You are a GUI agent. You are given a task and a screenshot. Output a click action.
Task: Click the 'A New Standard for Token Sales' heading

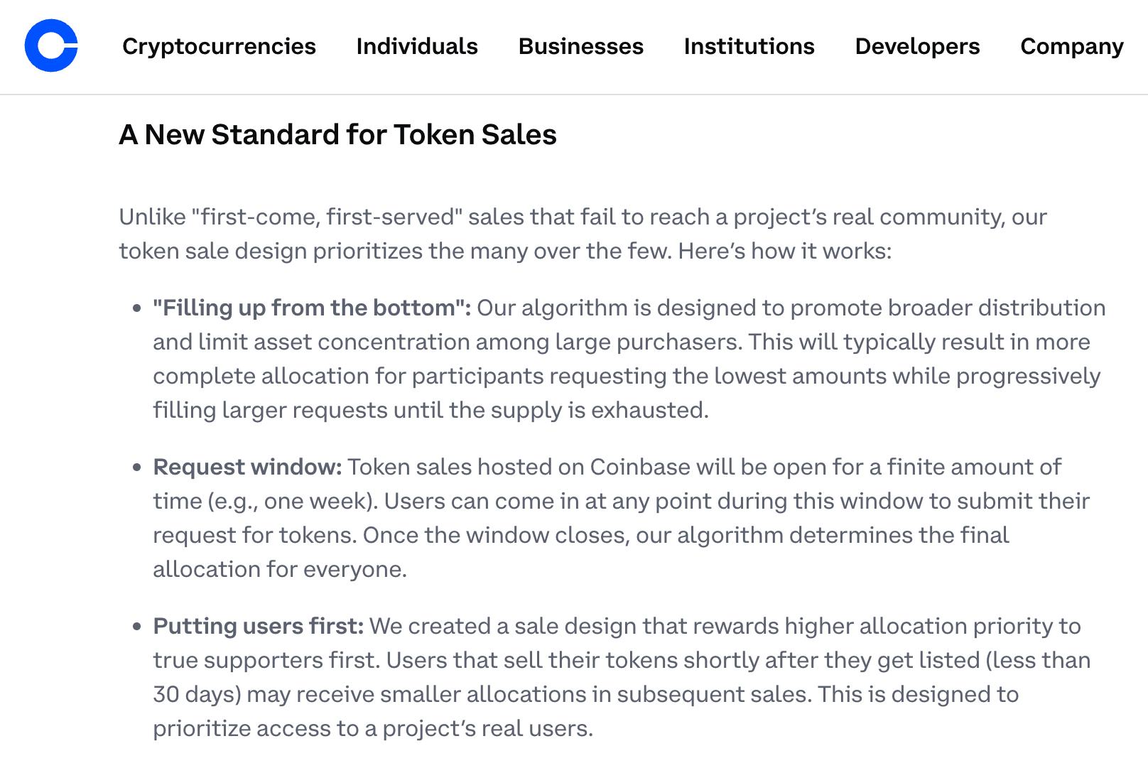pyautogui.click(x=338, y=135)
